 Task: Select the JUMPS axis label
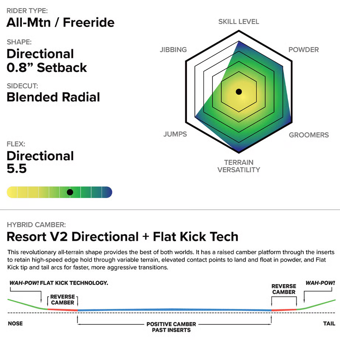(175, 134)
